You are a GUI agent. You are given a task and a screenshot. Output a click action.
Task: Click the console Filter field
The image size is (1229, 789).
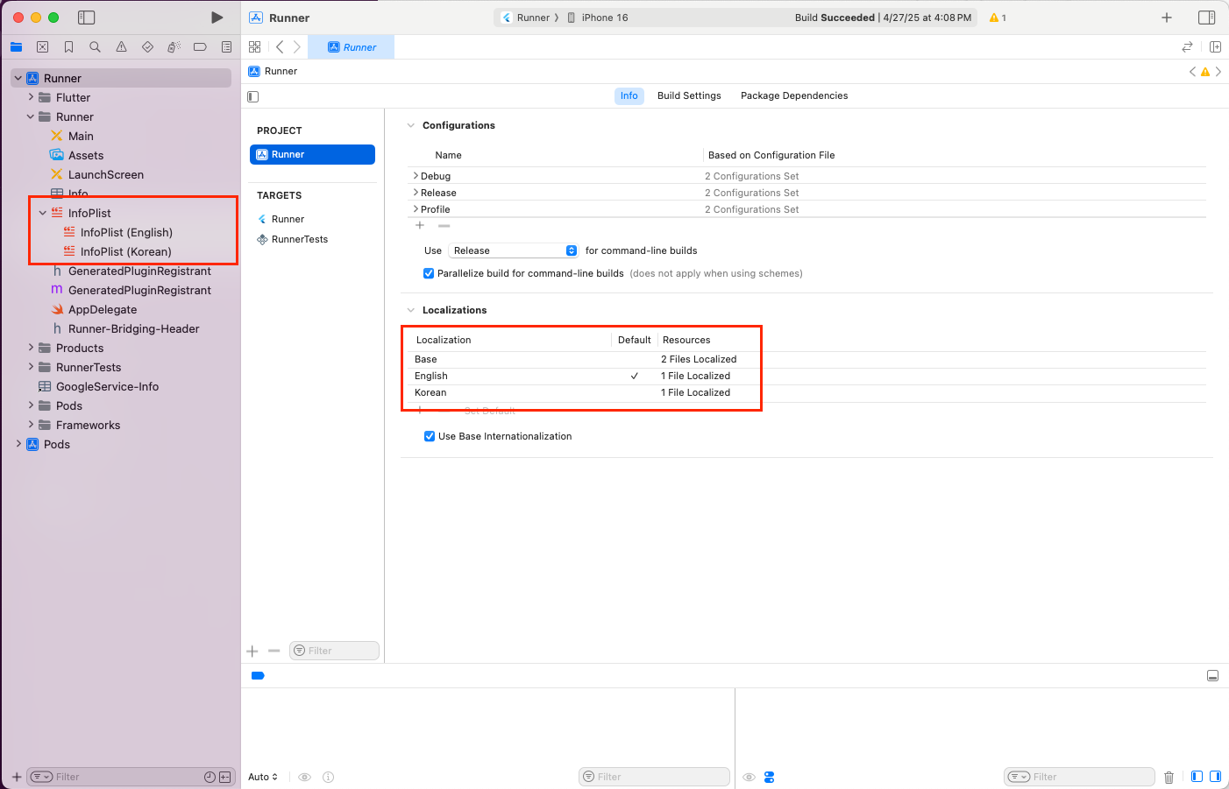click(x=1079, y=777)
